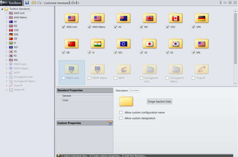Collapse the Toolbox Standards root node
The height and width of the screenshot is (157, 238).
[2, 9]
